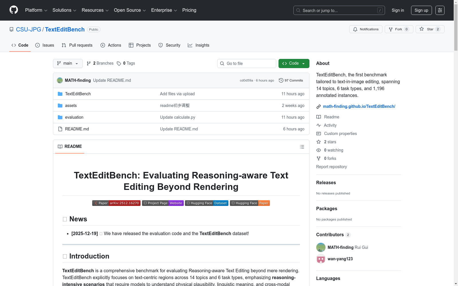Screen dimensions: 458x286
Task: Click the link icon beside project website
Action: click(x=319, y=107)
